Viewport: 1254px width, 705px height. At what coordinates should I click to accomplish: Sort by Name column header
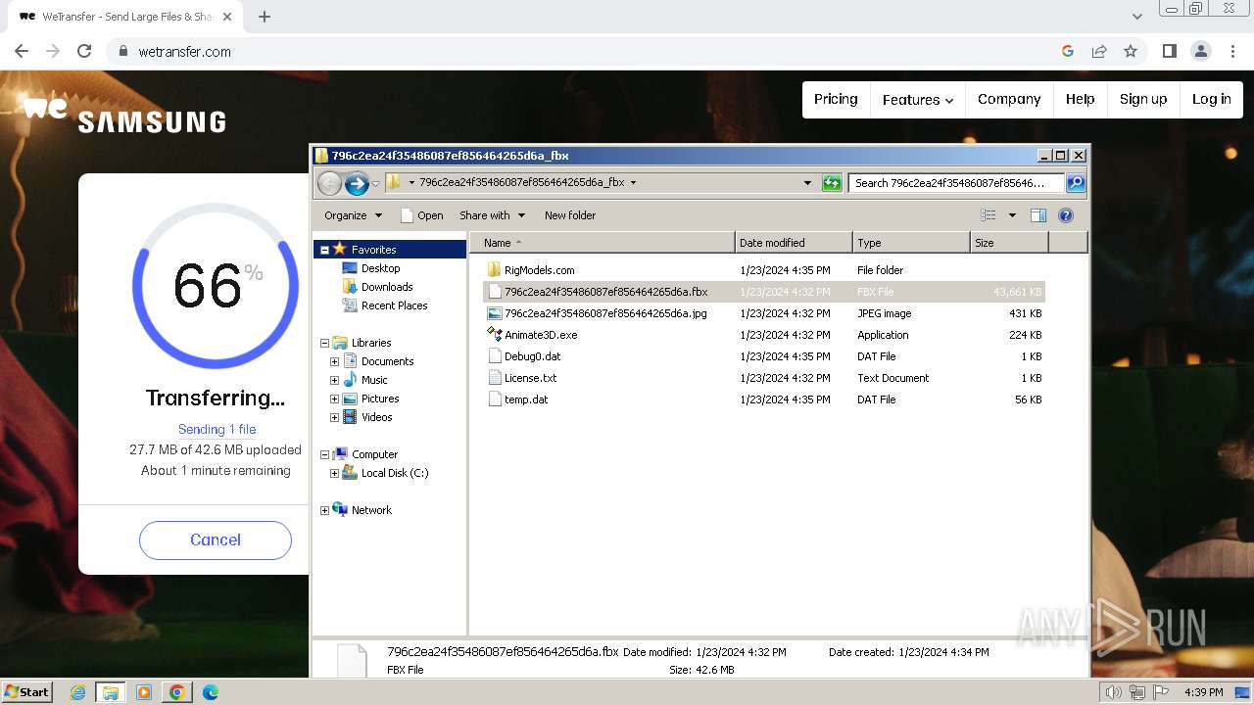pyautogui.click(x=603, y=243)
